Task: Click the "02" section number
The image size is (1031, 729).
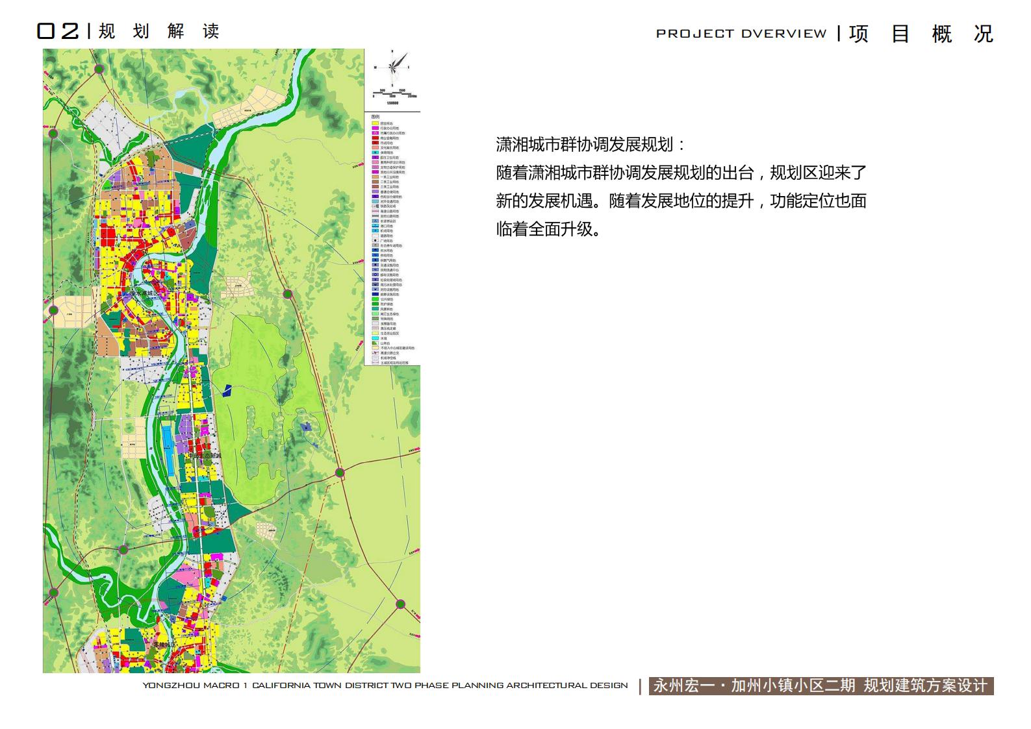Action: 58,31
